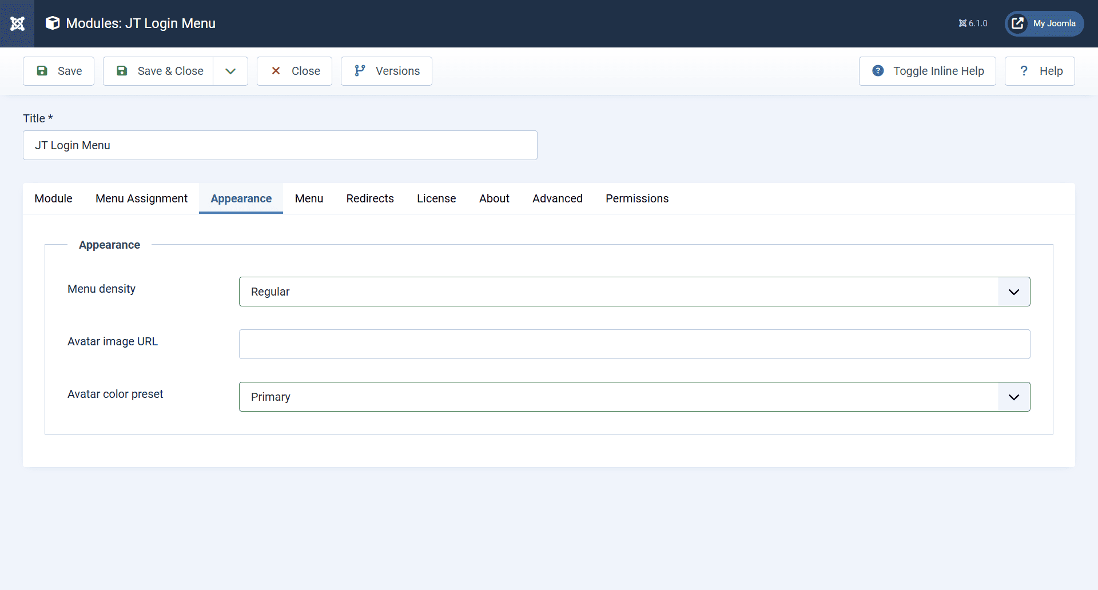
Task: Click the Joomla 6.1.0 version badge
Action: (973, 23)
